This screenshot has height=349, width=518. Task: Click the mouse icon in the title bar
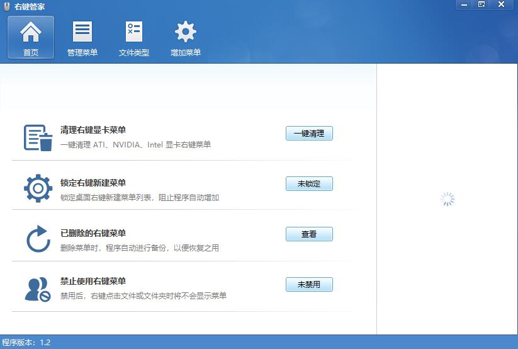(6, 6)
